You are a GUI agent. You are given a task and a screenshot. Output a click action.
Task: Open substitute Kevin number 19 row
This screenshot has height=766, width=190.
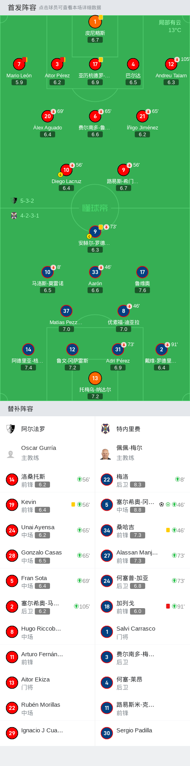[x=47, y=505]
